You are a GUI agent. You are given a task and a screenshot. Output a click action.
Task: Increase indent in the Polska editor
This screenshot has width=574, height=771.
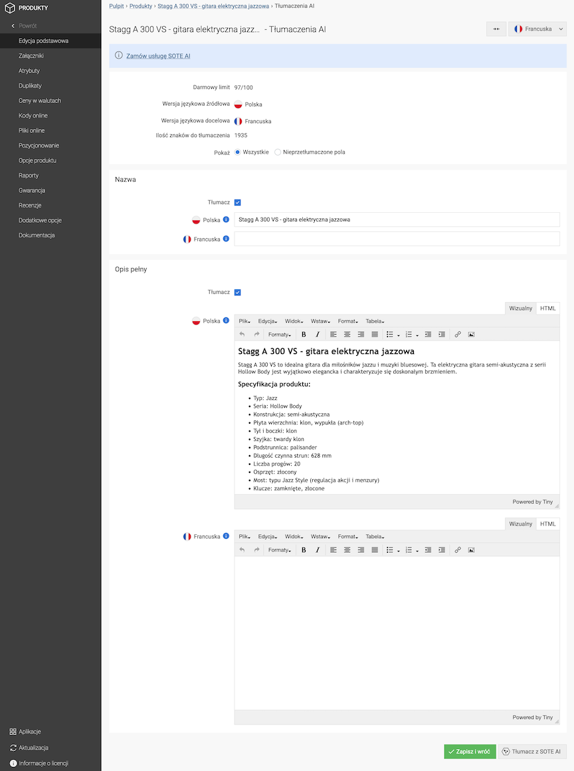442,335
